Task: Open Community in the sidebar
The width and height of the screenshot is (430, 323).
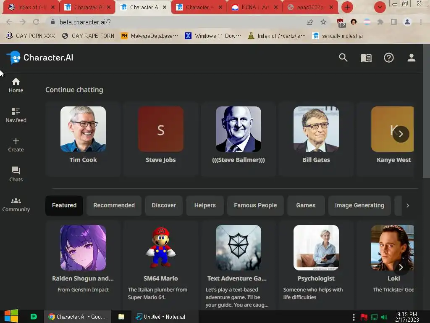Action: coord(16,205)
